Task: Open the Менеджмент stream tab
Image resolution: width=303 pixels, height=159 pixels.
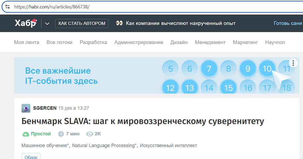Action: [x=210, y=42]
